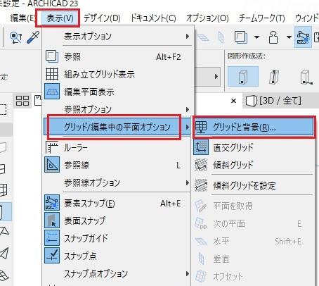Open the オプション(O) menu

click(x=207, y=18)
